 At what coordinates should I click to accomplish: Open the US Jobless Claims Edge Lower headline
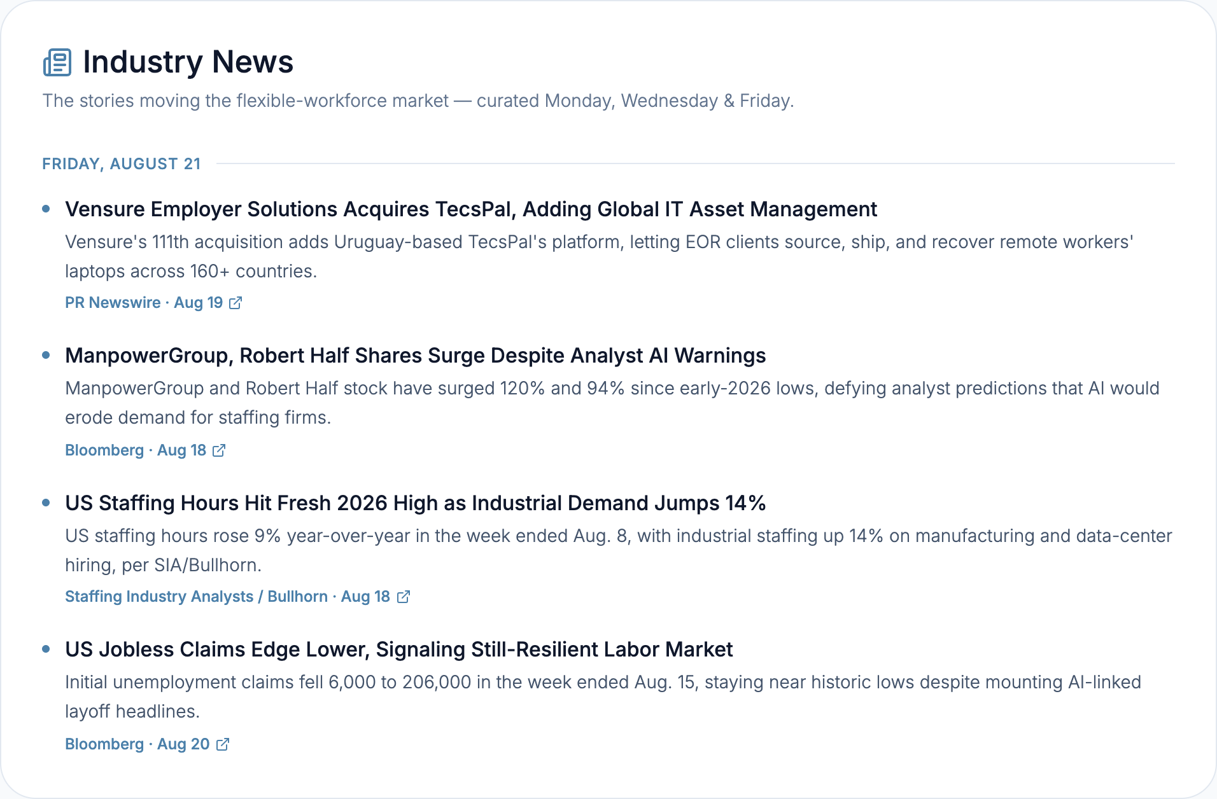point(399,650)
